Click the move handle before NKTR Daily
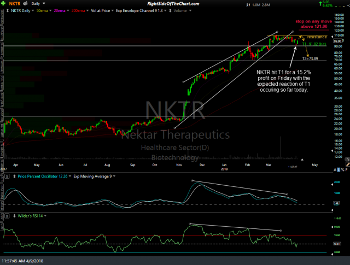 (x=8, y=10)
